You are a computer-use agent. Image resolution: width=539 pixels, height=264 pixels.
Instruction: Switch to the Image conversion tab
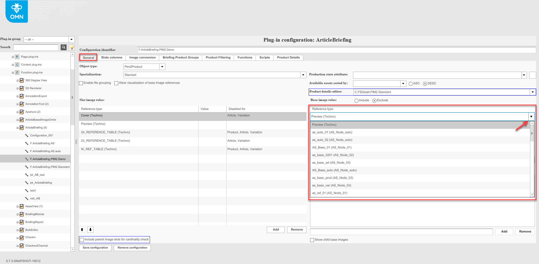(x=142, y=57)
